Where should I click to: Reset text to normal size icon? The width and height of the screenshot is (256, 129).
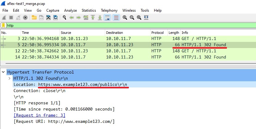click(x=139, y=18)
